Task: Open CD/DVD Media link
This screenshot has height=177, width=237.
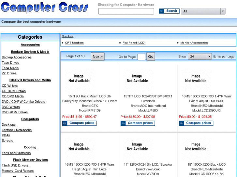Action: pos(13,96)
